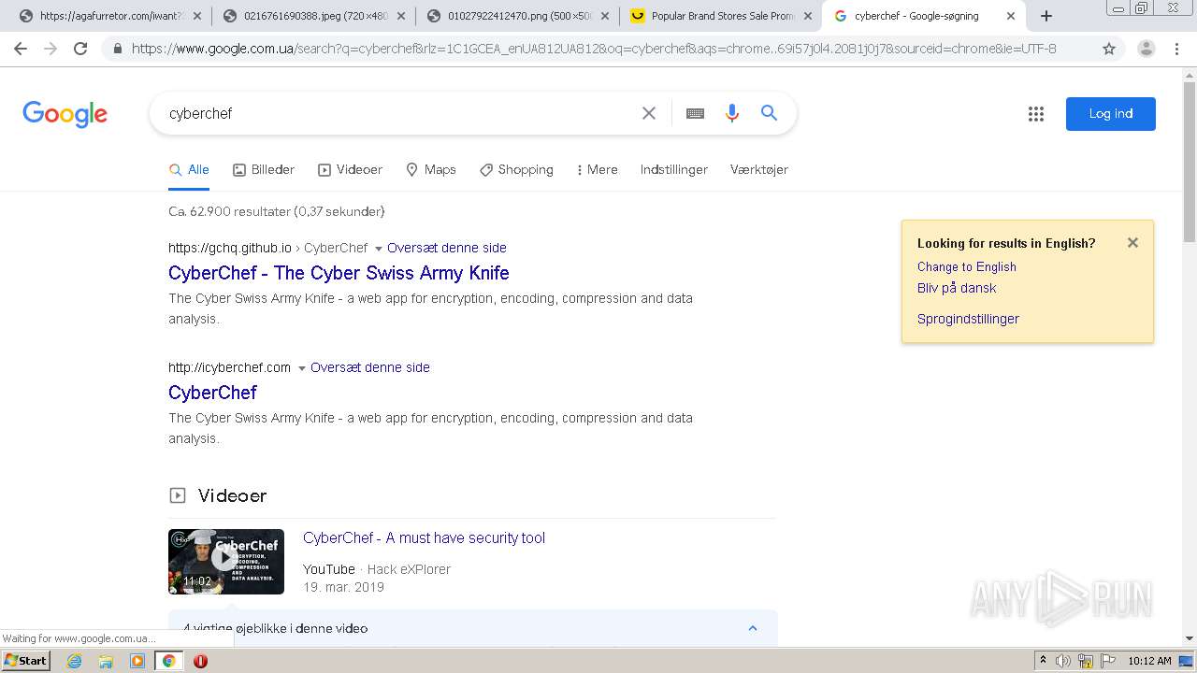Open Værktøjer tools menu

click(759, 170)
